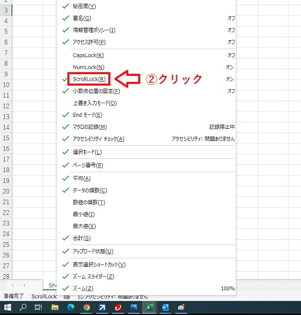The height and width of the screenshot is (315, 301).
Task: Open the blue arrow shortcut app on taskbar
Action: pyautogui.click(x=102, y=307)
